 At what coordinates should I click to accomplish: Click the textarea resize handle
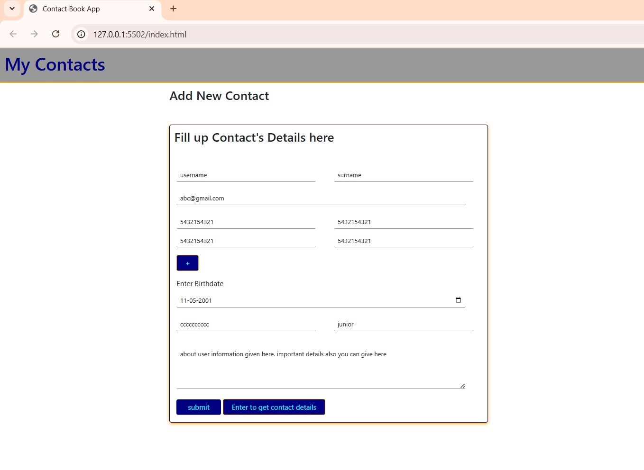pyautogui.click(x=462, y=386)
